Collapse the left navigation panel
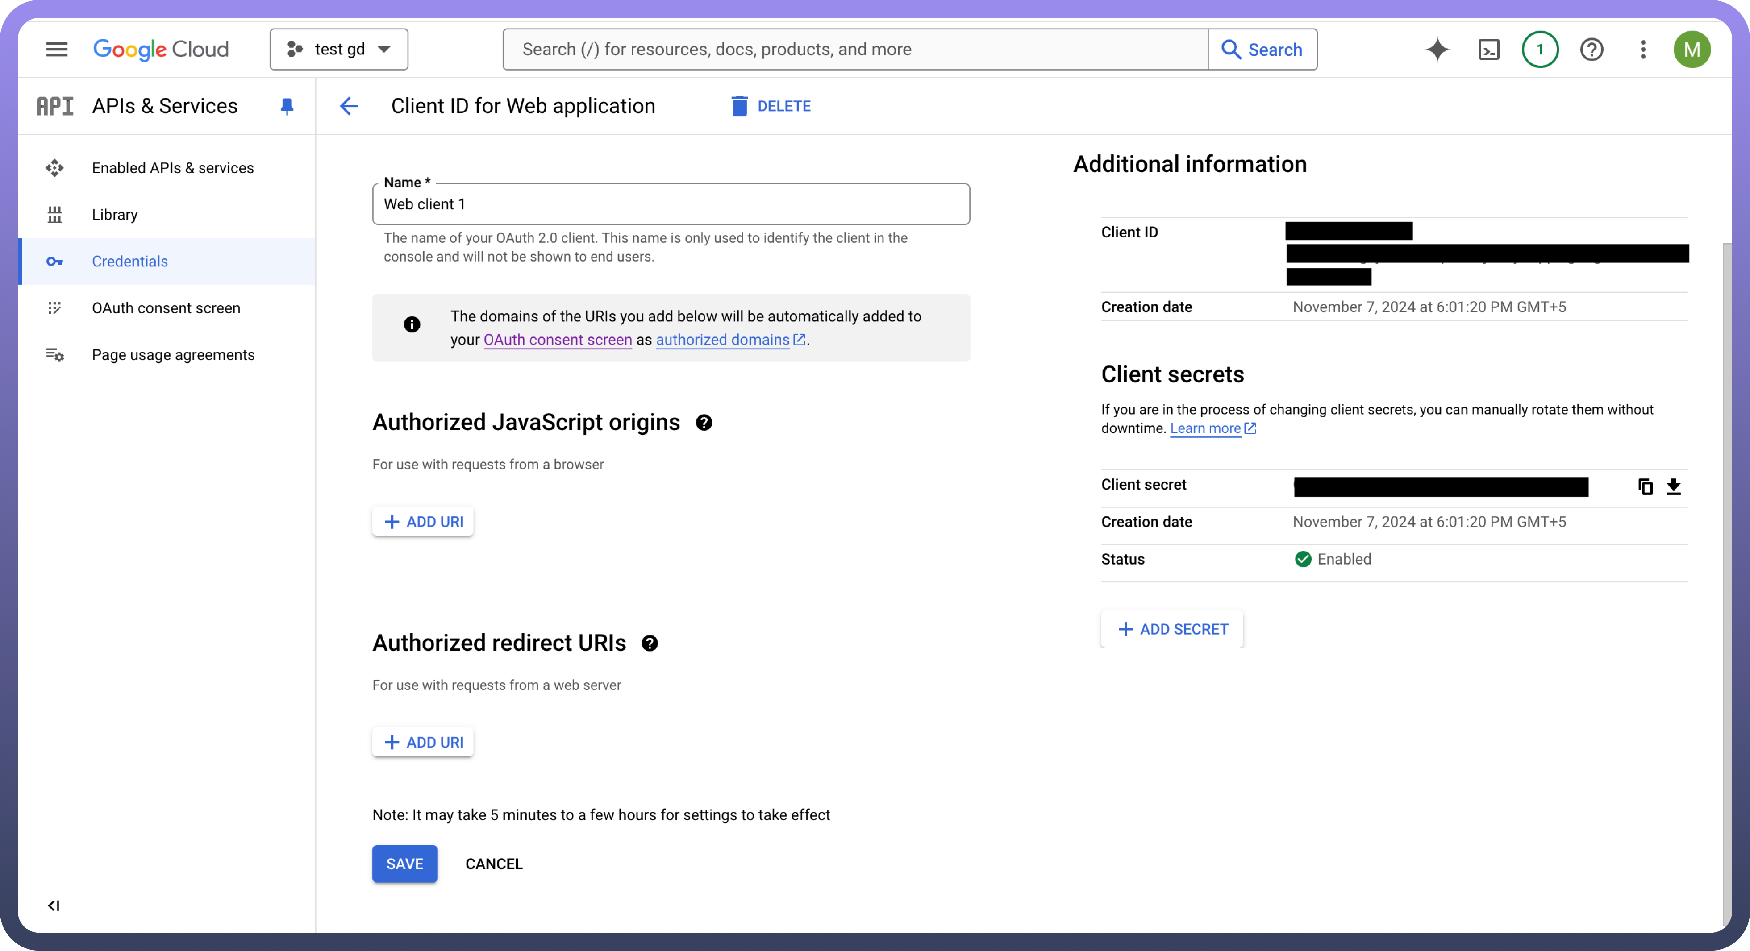The width and height of the screenshot is (1750, 951). click(x=54, y=905)
